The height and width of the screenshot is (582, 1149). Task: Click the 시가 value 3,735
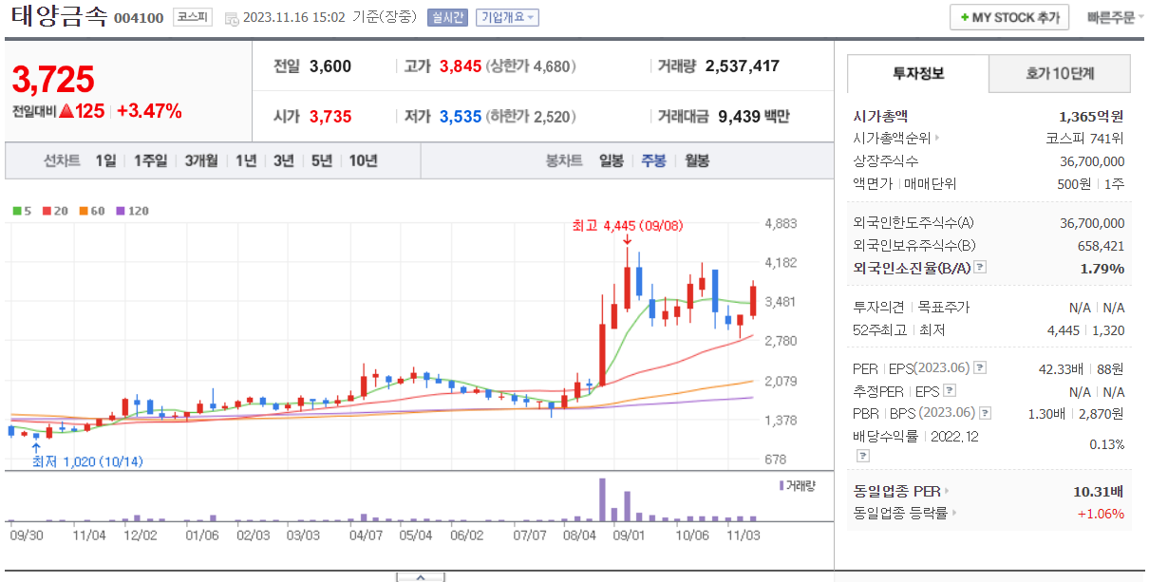coord(330,117)
